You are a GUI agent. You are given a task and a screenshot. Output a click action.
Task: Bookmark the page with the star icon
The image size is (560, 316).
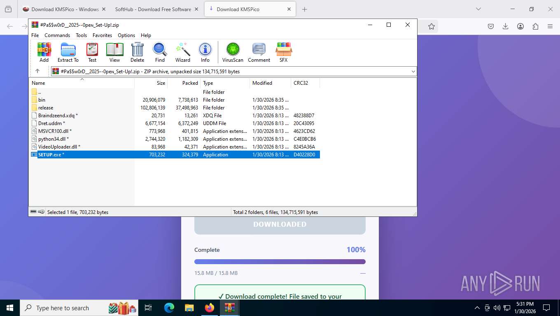431,26
